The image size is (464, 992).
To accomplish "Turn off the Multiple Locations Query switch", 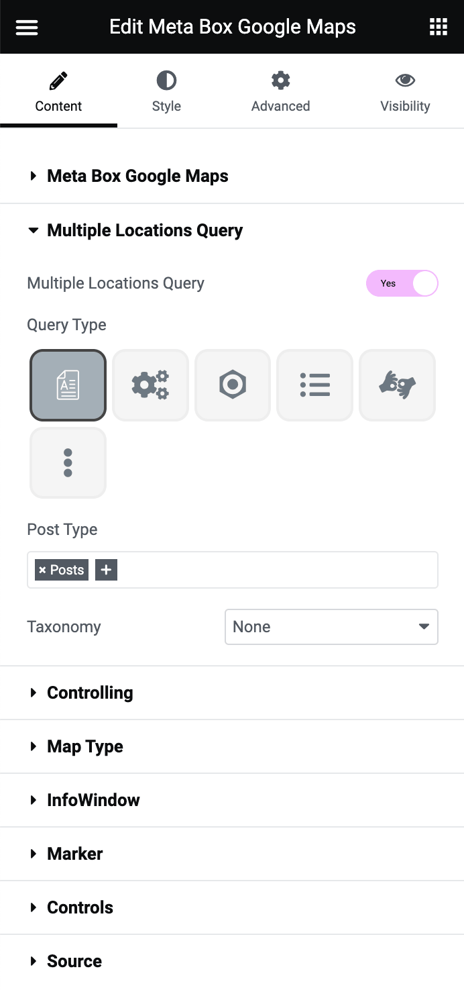I will click(402, 283).
